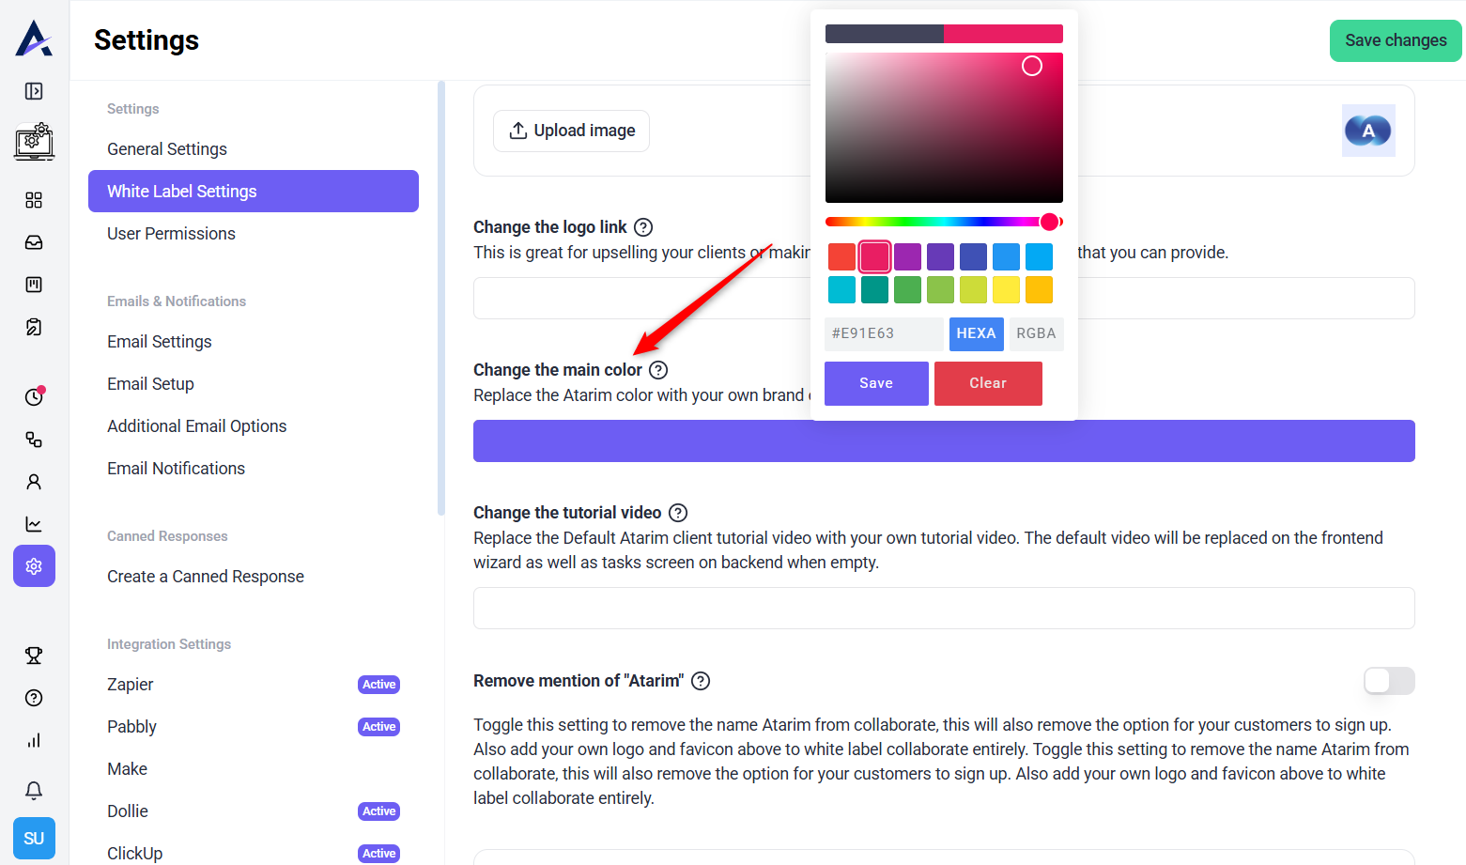Image resolution: width=1466 pixels, height=865 pixels.
Task: Click the notifications bell icon
Action: click(x=34, y=791)
